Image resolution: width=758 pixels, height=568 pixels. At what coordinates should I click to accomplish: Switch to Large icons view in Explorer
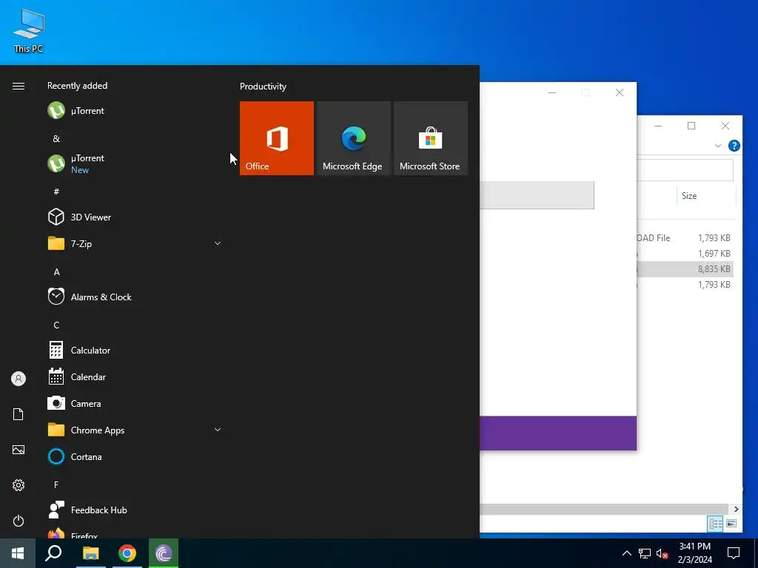point(731,524)
